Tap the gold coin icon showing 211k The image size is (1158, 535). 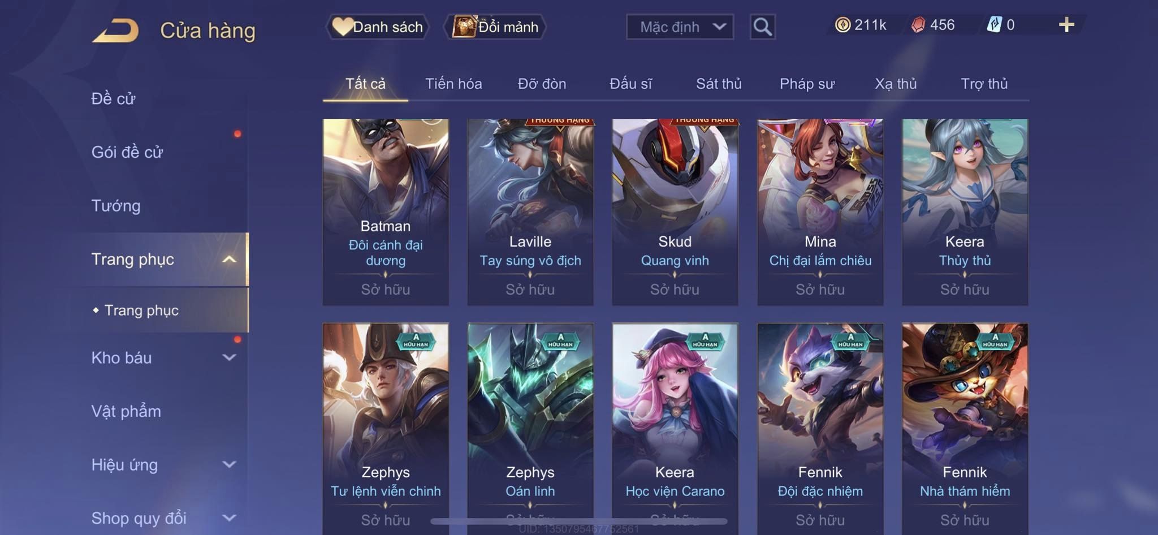[842, 25]
